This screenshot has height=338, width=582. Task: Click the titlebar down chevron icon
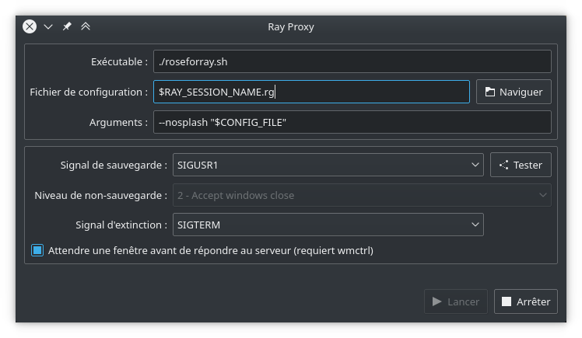click(48, 26)
